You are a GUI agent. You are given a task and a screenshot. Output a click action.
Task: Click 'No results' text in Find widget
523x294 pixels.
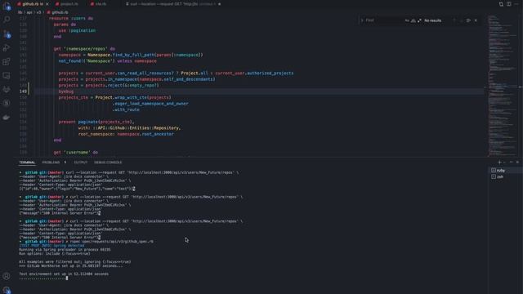click(432, 20)
